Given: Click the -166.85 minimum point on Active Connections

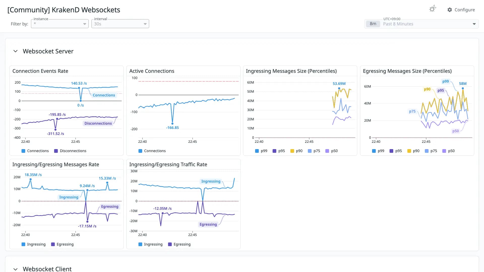Looking at the screenshot, I should coord(172,123).
